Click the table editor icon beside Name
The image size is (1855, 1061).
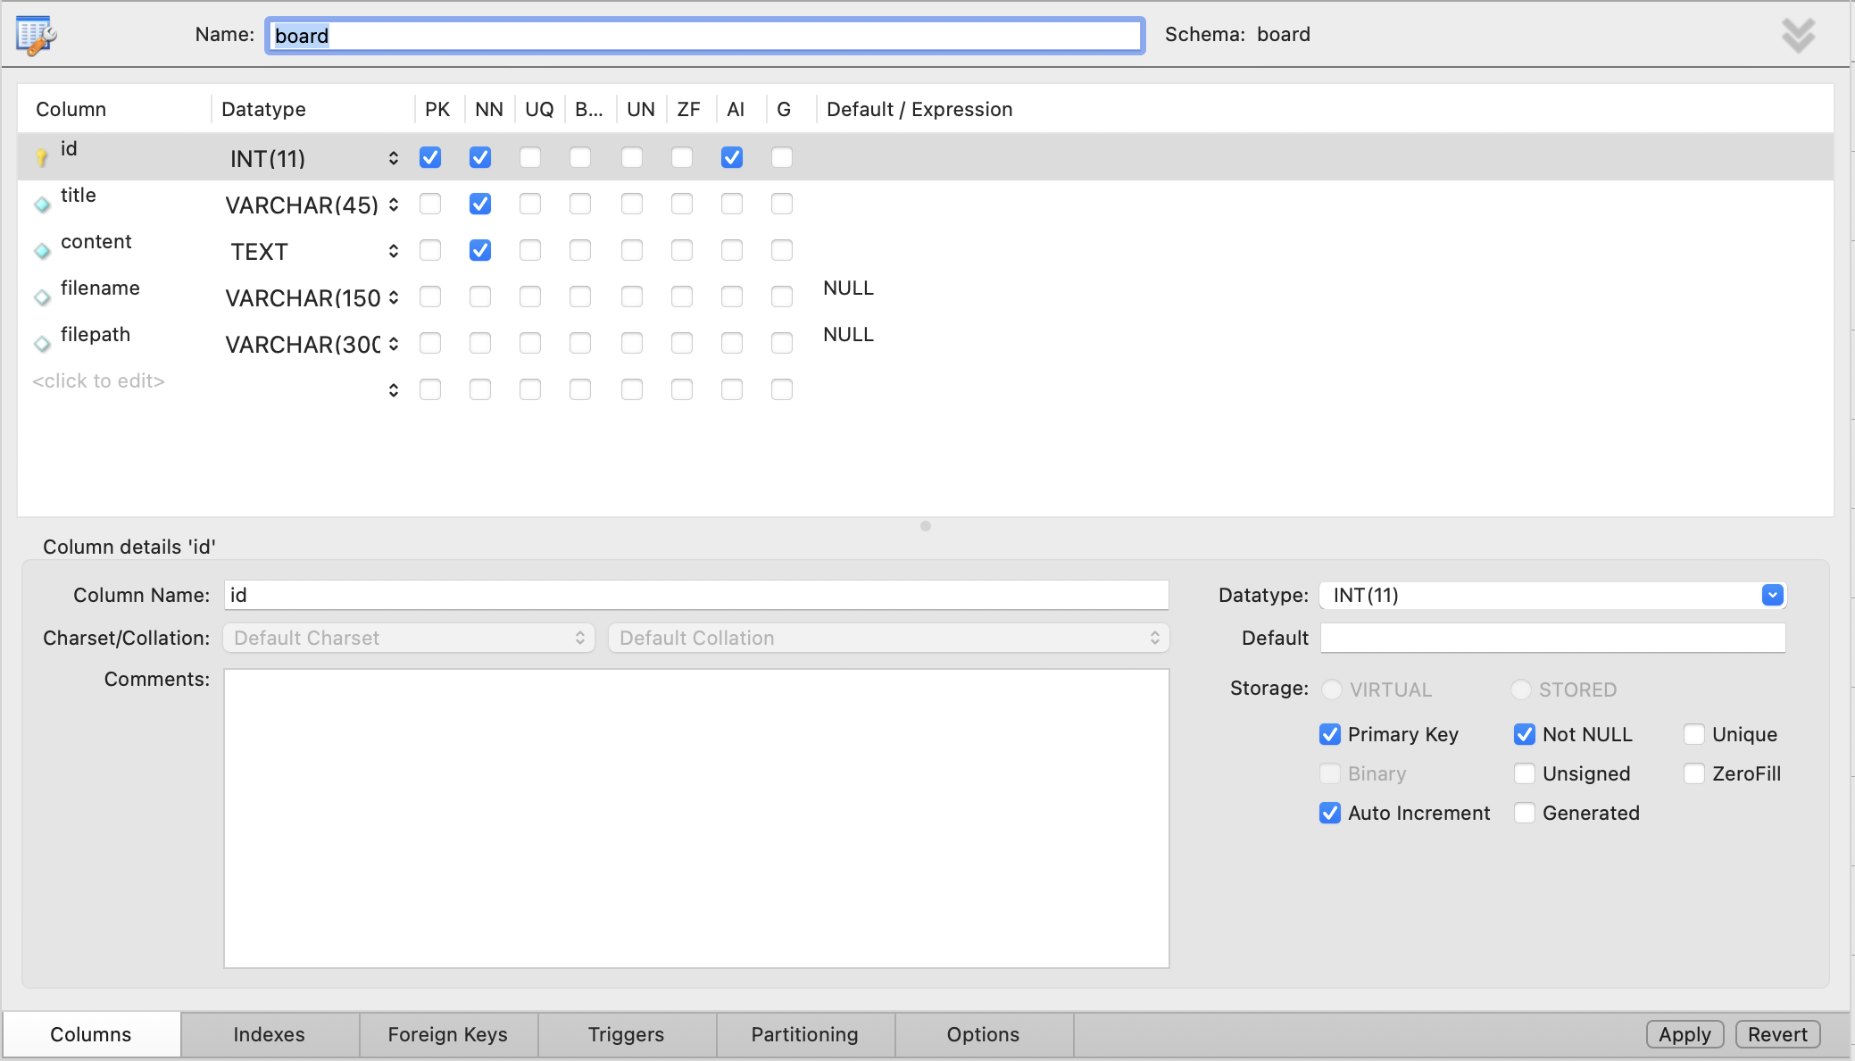point(36,36)
